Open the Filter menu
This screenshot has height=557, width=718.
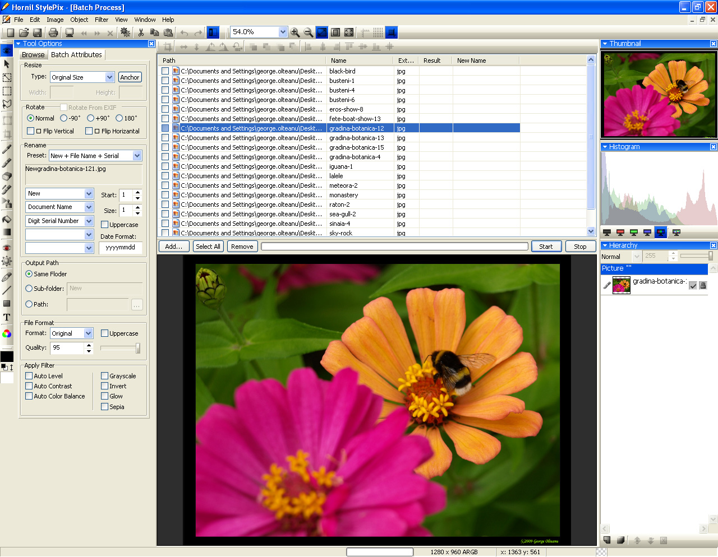tap(102, 20)
